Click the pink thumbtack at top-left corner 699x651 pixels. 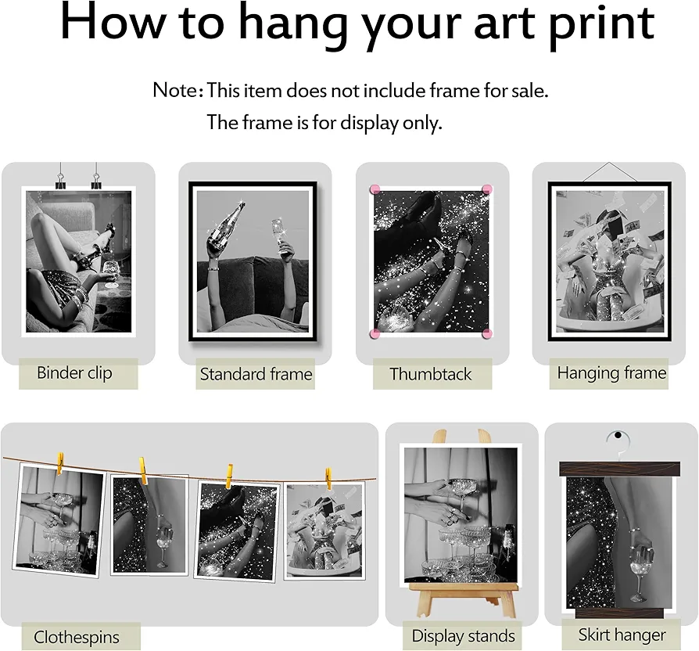coord(375,189)
